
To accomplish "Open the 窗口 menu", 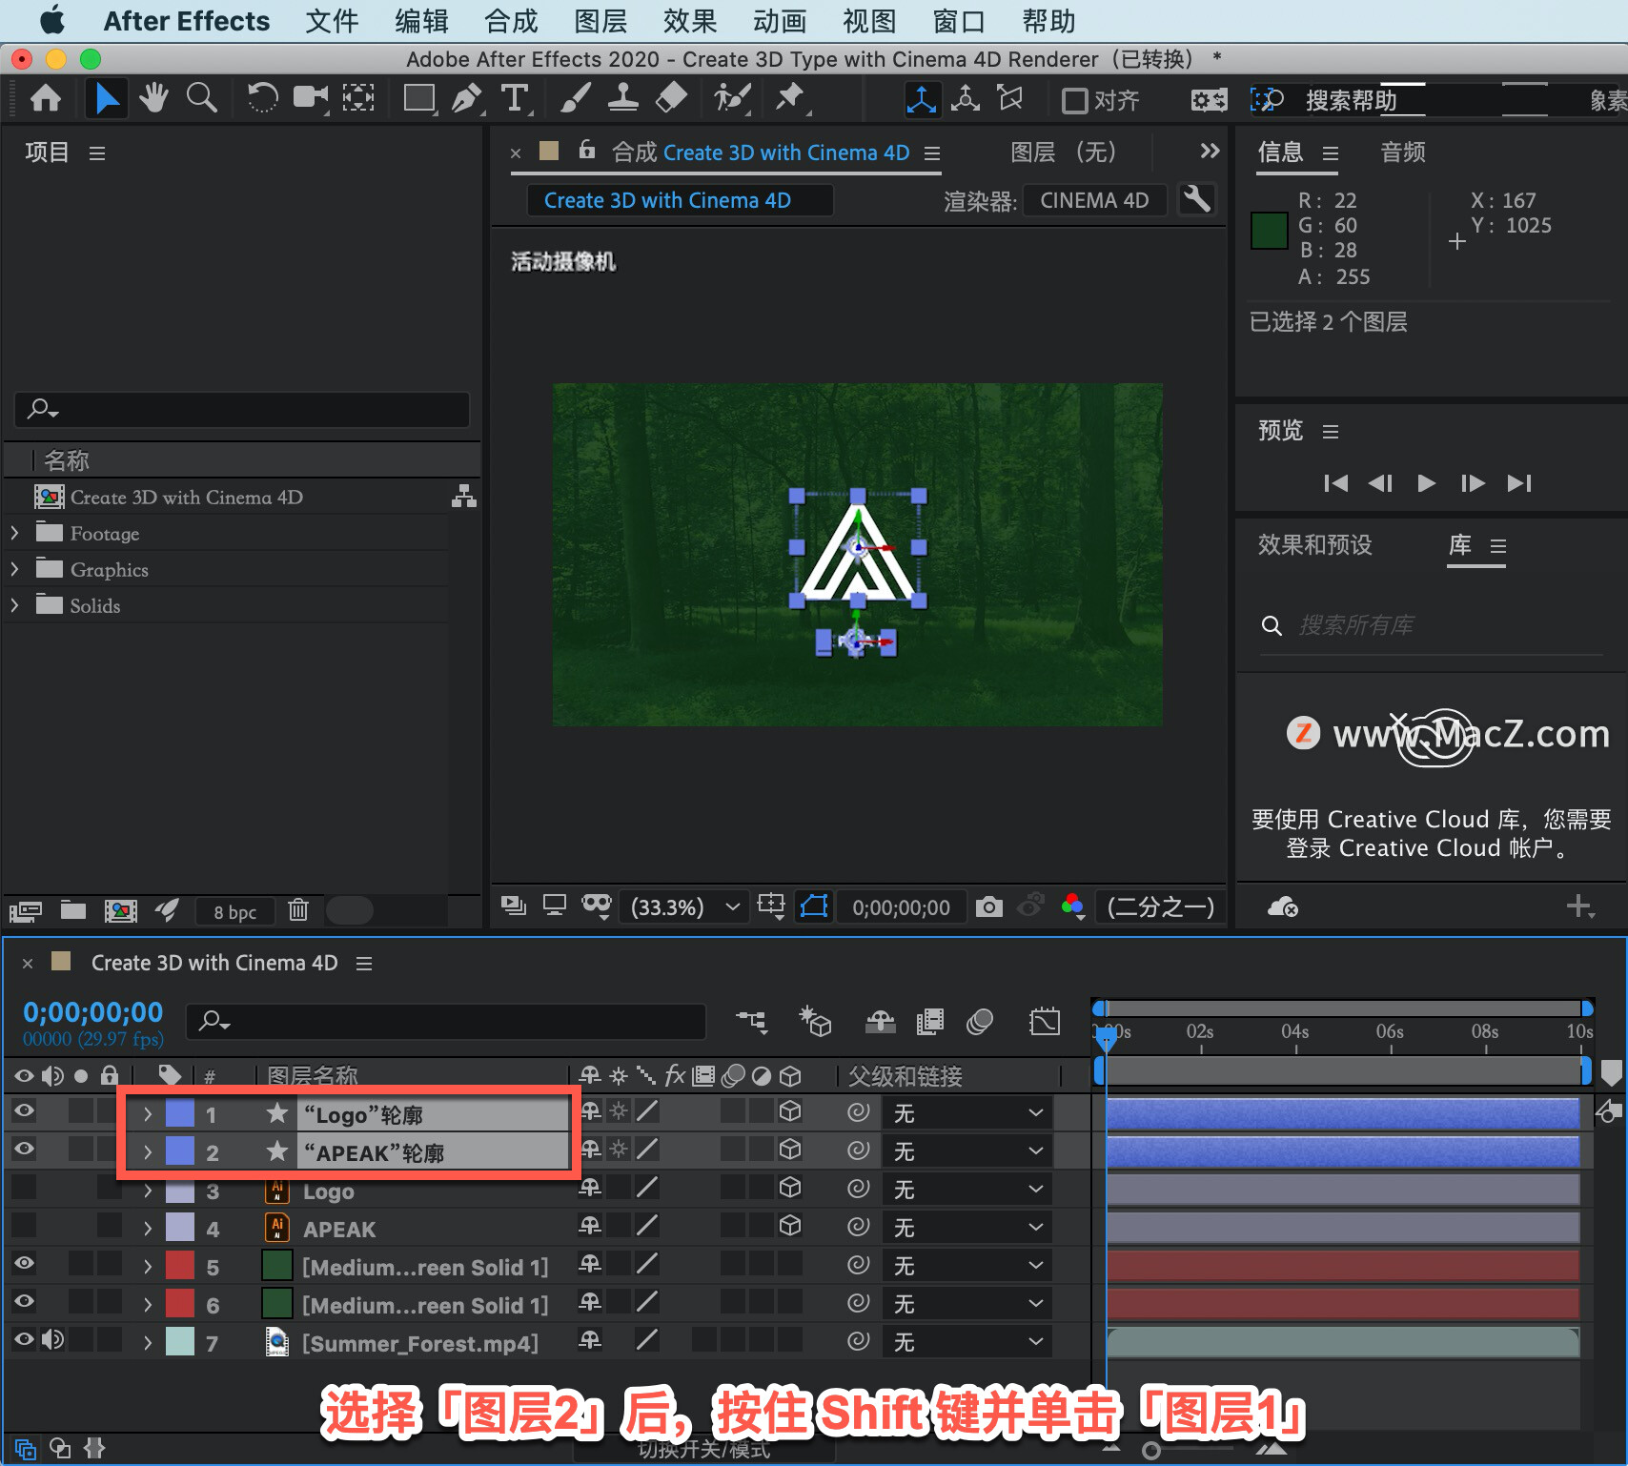I will [x=959, y=21].
